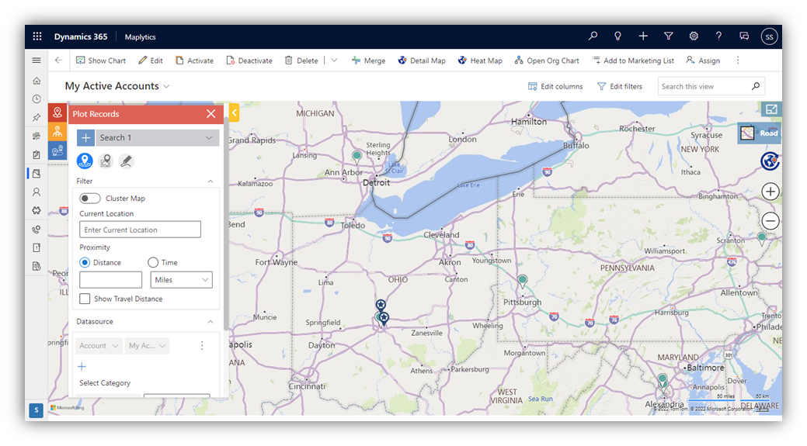Select the drawing pencil search icon
Screen dimensions: 807x446
[x=126, y=161]
